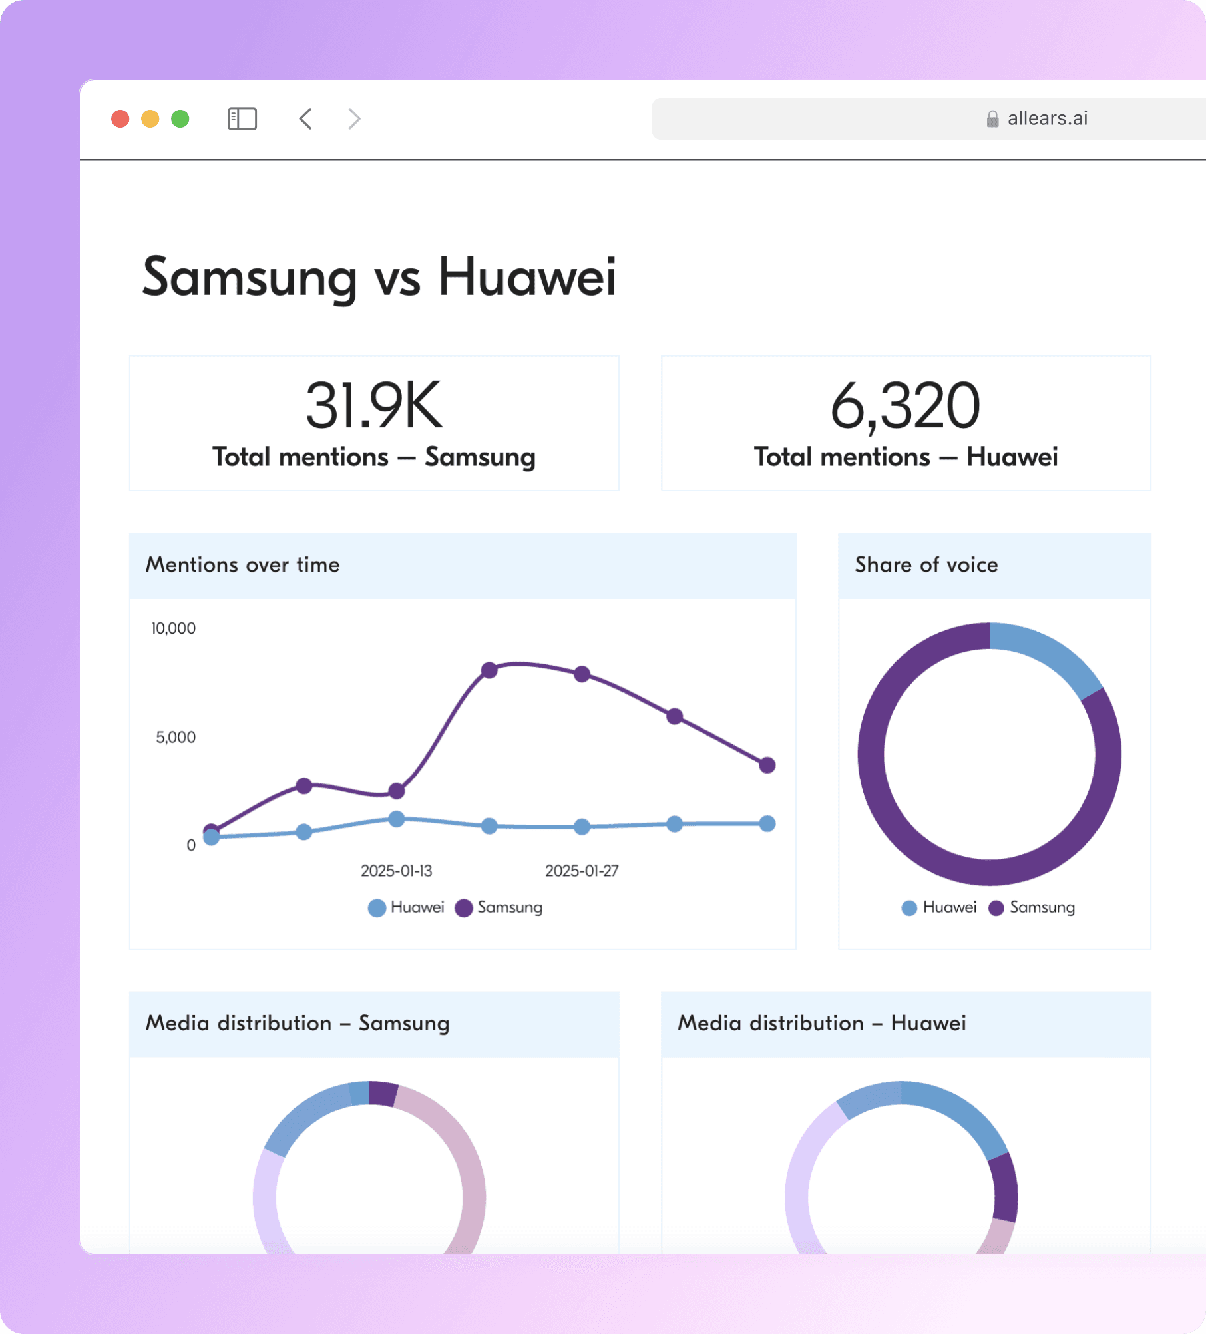Toggle Samsung in Share of voice legend
This screenshot has width=1206, height=1334.
tap(1032, 908)
